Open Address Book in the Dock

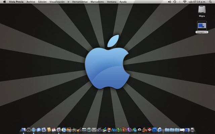(49, 130)
